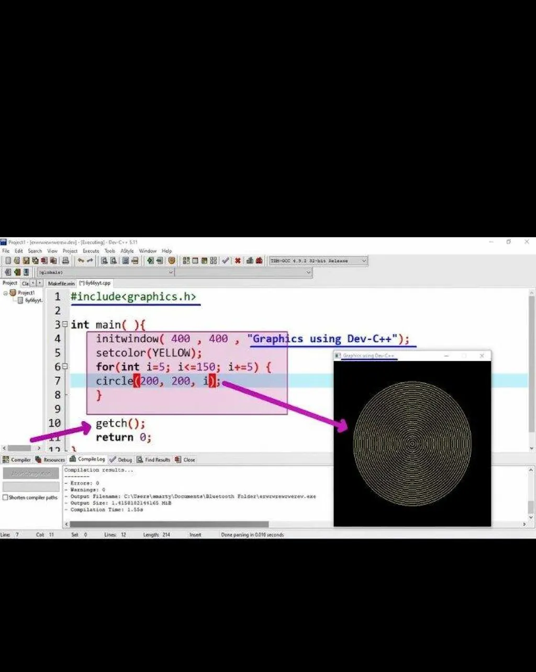Click the Print icon in toolbar

point(66,261)
